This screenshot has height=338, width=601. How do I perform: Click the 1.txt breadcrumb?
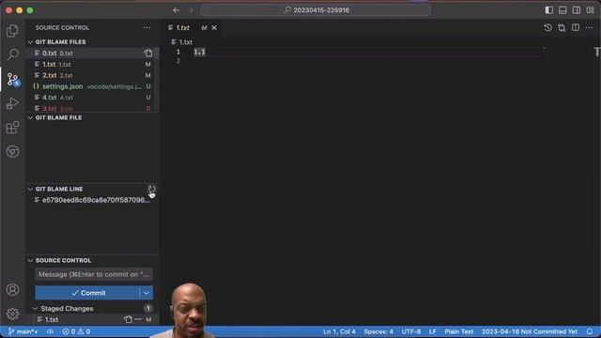186,41
